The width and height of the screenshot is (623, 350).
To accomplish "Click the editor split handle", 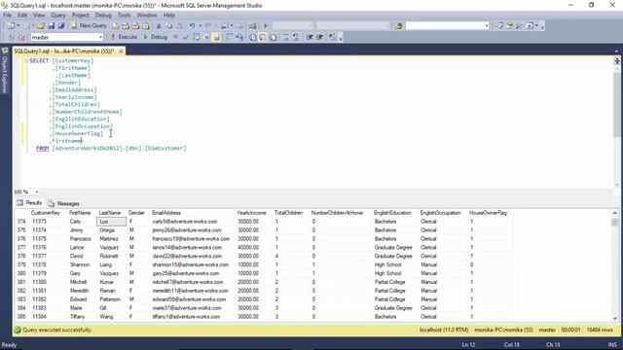I will click(x=616, y=60).
